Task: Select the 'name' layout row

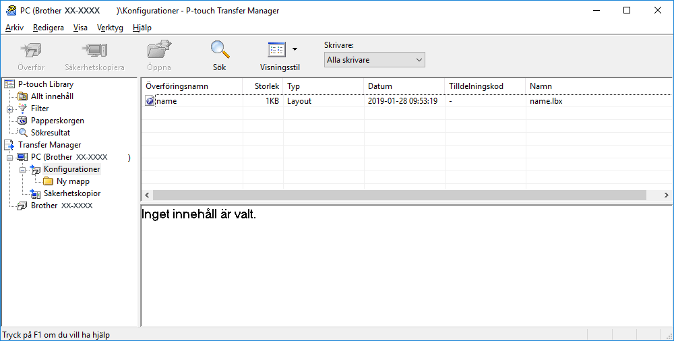Action: pos(407,101)
